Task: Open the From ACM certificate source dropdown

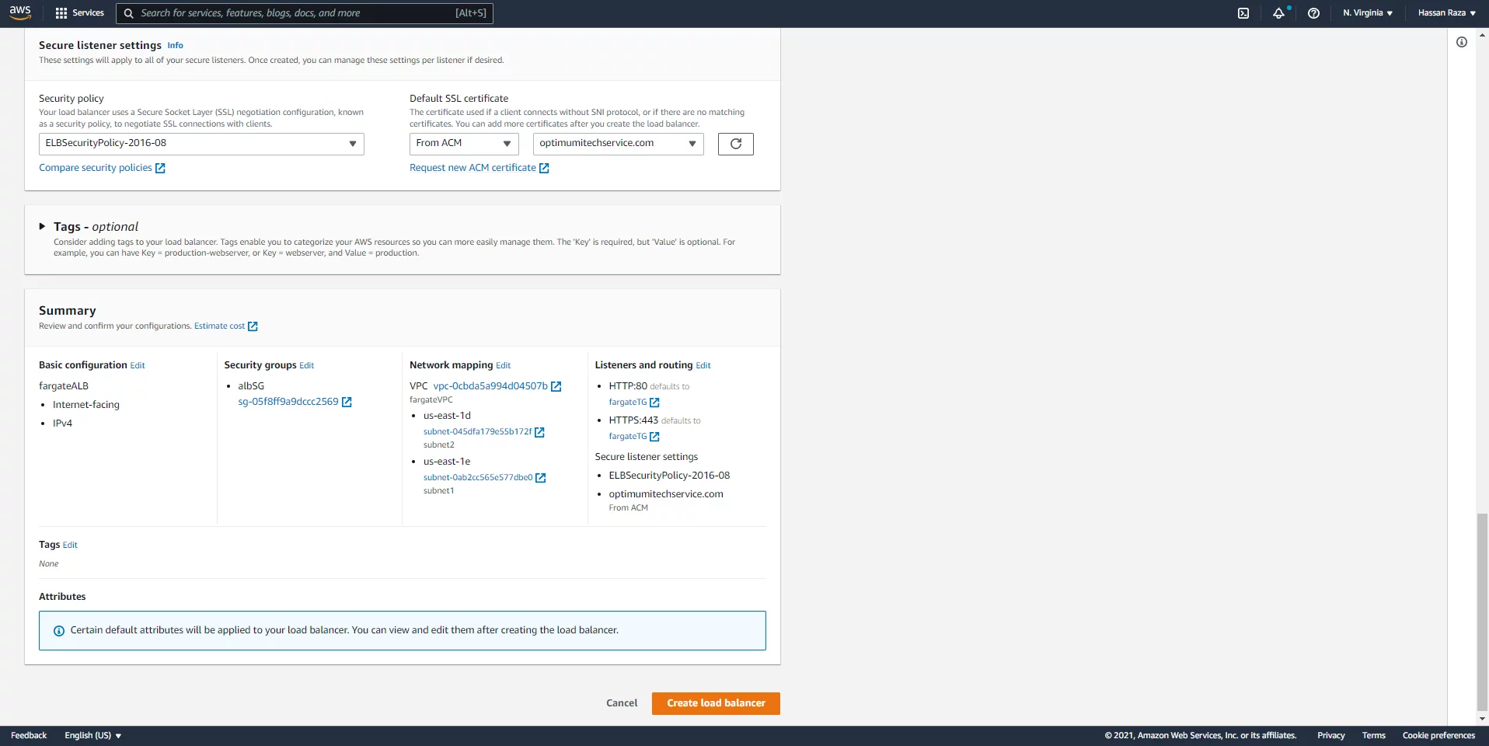Action: coord(464,144)
